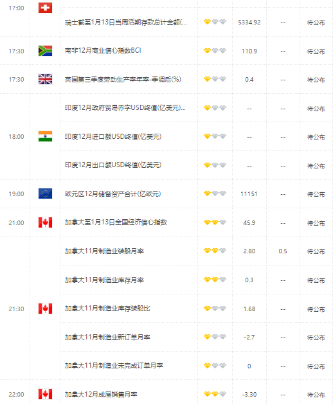
Task: Open 加拿大11月制造业未完成订单月率 indicator
Action: pyautogui.click(x=114, y=366)
